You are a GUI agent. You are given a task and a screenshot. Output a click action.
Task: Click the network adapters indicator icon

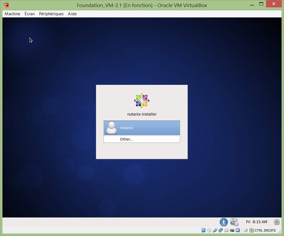(220, 230)
